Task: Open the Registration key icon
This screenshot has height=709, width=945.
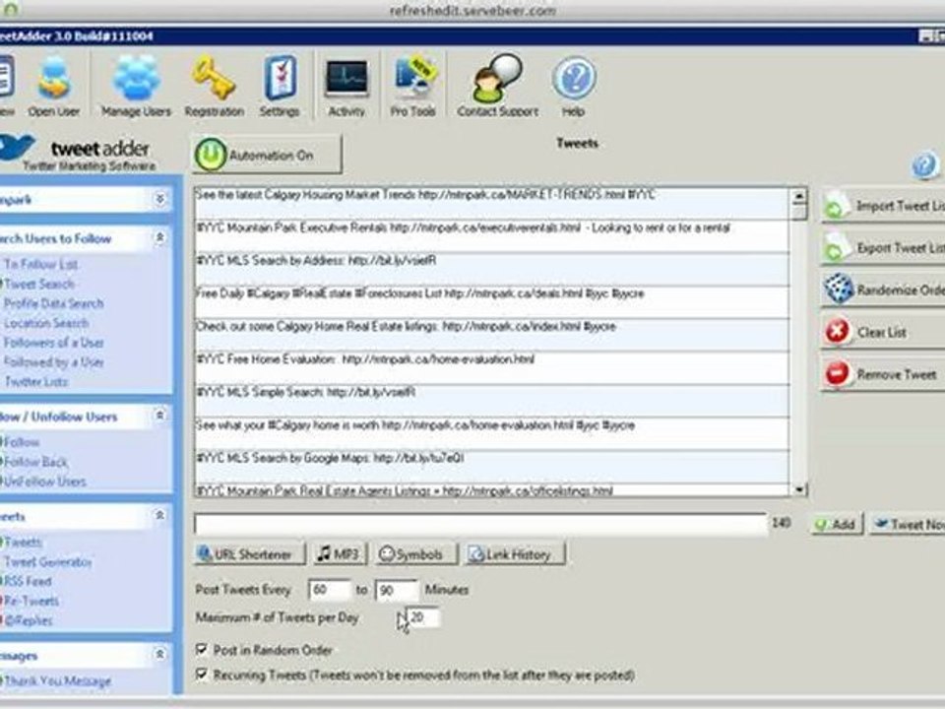Action: 214,87
